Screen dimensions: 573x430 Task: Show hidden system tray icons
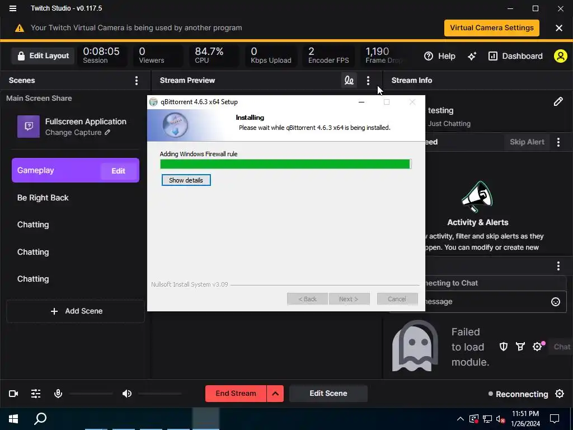pos(461,419)
